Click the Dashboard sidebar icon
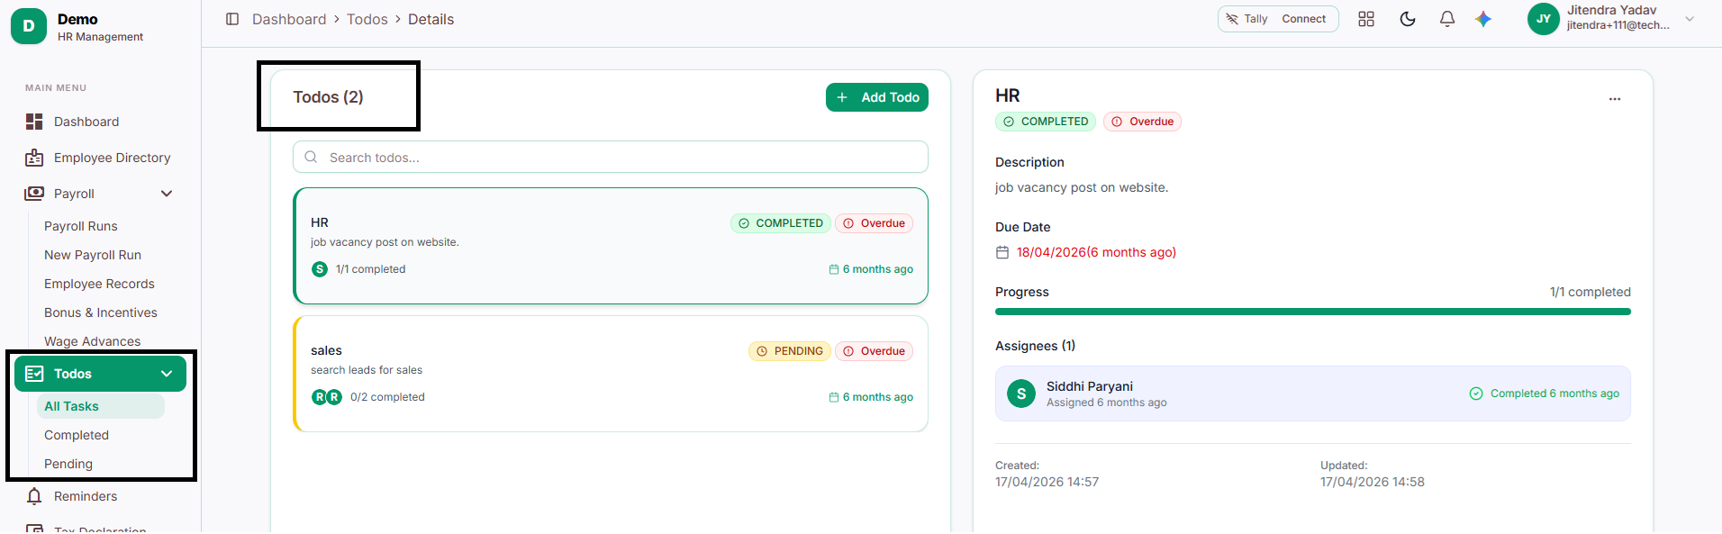 click(x=34, y=122)
